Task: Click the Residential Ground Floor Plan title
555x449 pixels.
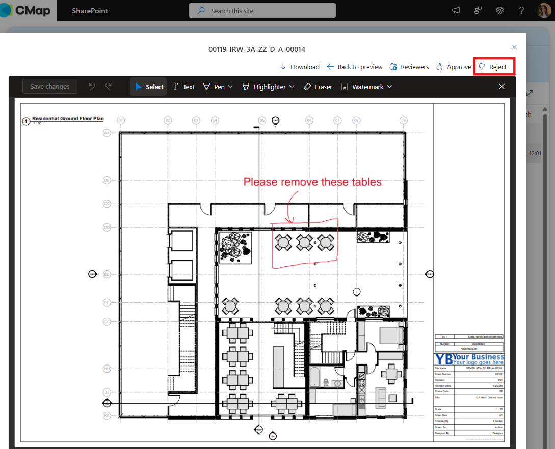Action: (x=68, y=119)
